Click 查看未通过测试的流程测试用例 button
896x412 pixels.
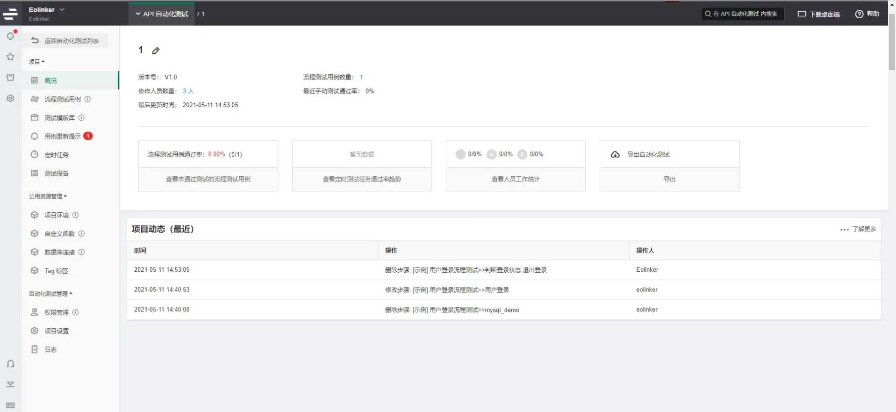[208, 179]
